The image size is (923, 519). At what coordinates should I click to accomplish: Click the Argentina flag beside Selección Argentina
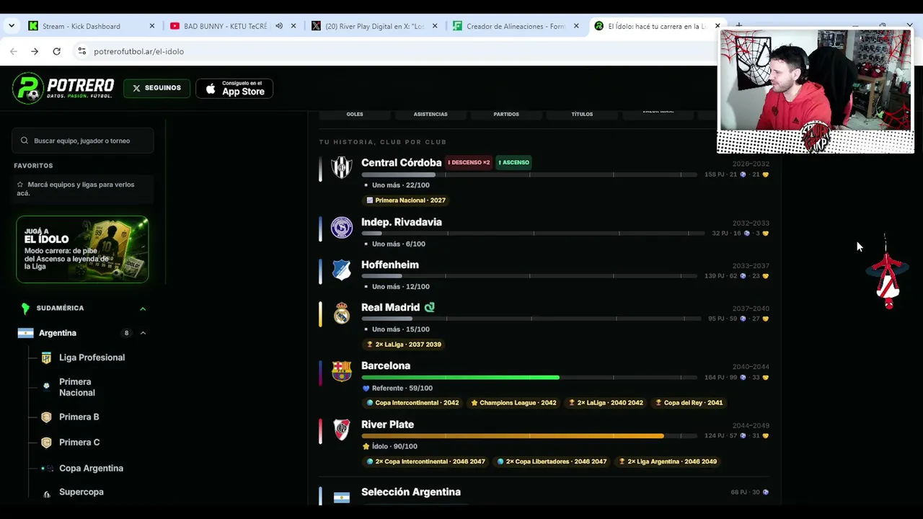tap(341, 497)
